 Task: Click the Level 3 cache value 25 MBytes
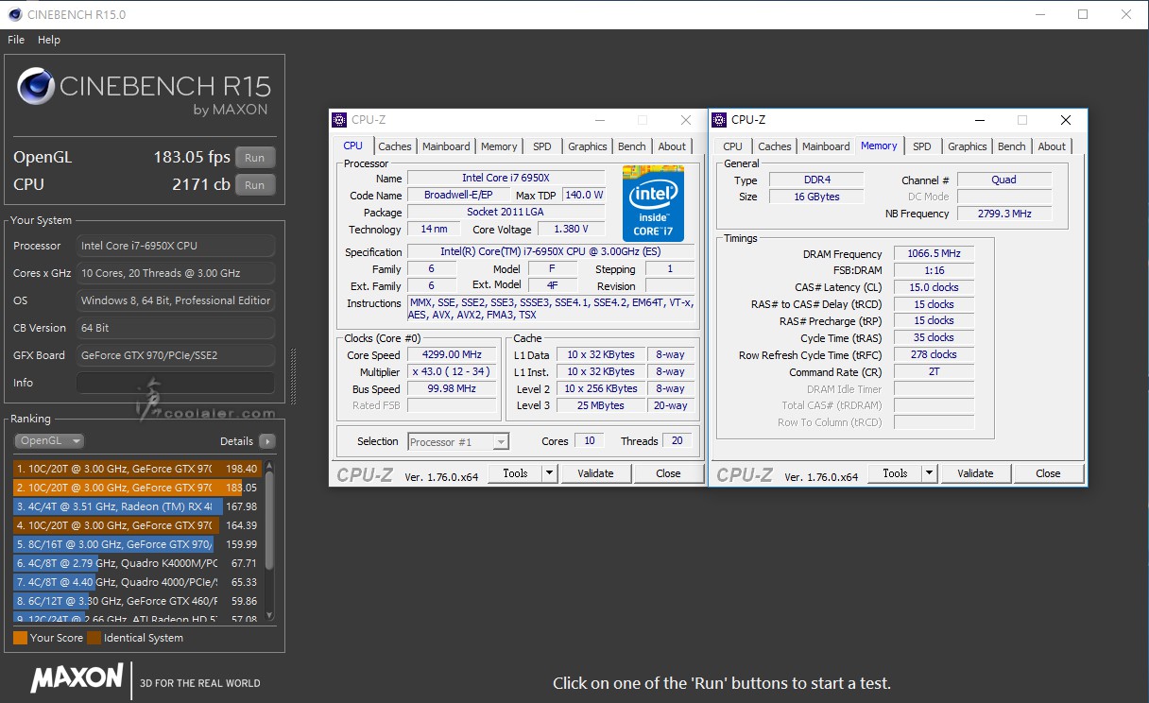(601, 406)
